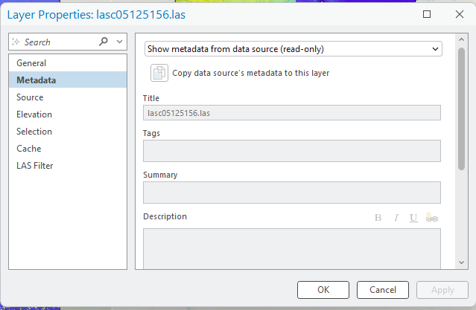
Task: Click Copy data source's metadata to this layer text
Action: click(251, 73)
